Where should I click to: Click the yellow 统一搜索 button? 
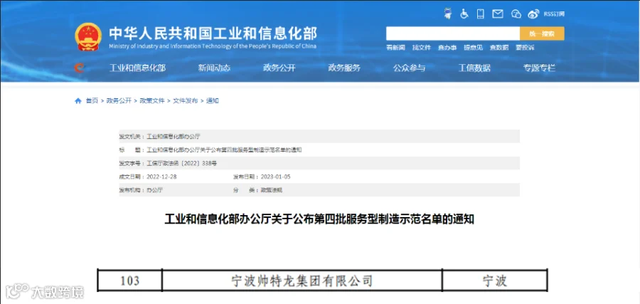pos(542,33)
